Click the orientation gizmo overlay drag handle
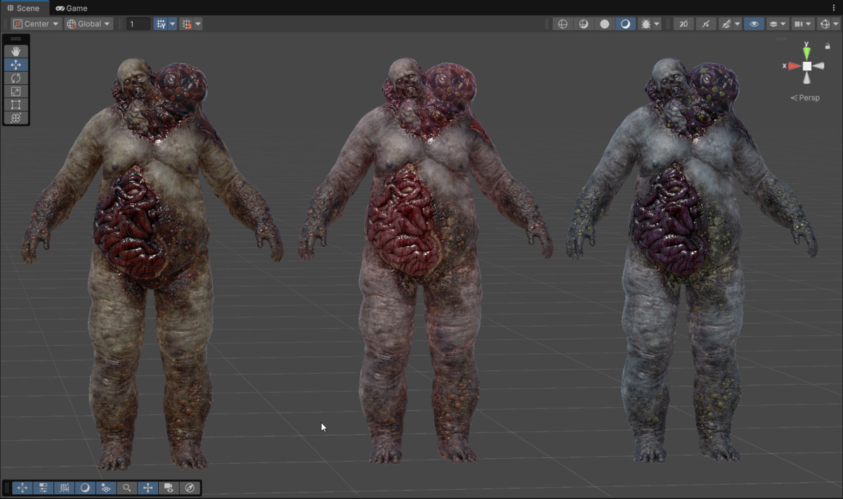Screen dimensions: 843x499 (x=781, y=39)
